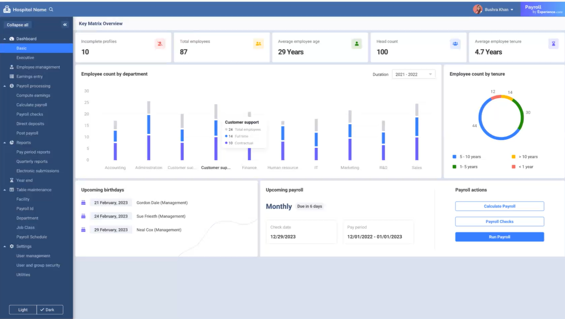This screenshot has width=565, height=319.
Task: Open Post payroll page
Action: coord(27,133)
